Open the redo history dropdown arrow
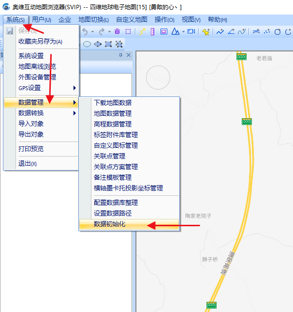The height and width of the screenshot is (312, 293). (x=109, y=32)
